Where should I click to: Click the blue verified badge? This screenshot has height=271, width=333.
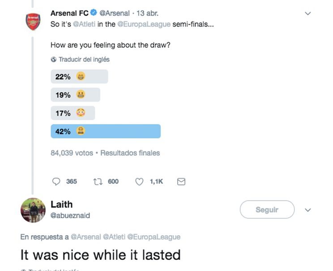(x=94, y=13)
